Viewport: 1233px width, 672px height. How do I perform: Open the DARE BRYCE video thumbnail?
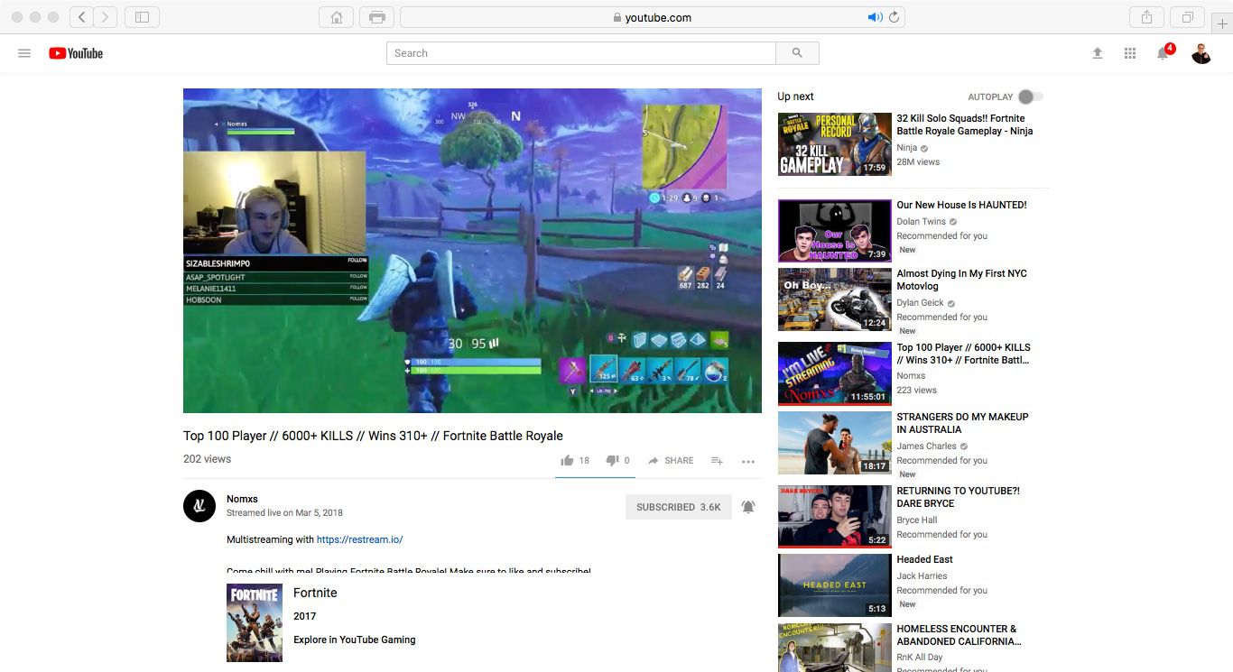click(835, 517)
